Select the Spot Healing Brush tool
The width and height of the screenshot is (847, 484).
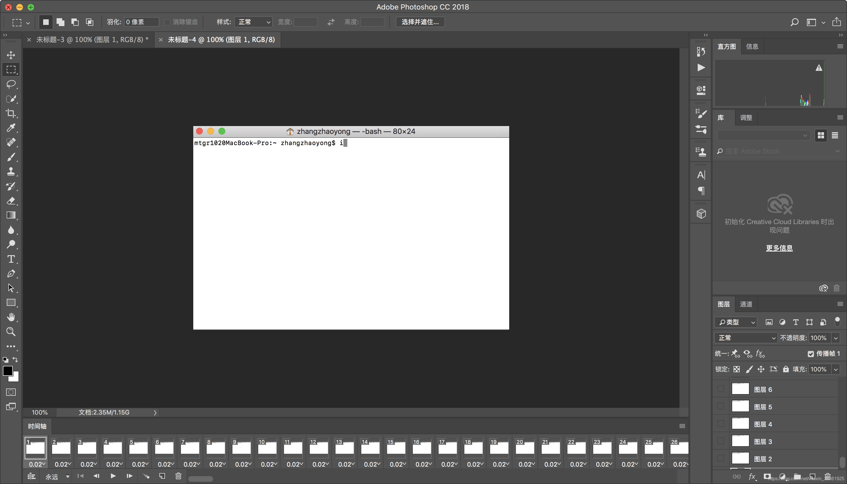click(11, 142)
